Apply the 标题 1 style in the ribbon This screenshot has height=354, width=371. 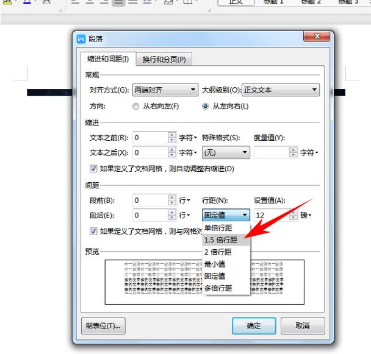tap(273, 2)
